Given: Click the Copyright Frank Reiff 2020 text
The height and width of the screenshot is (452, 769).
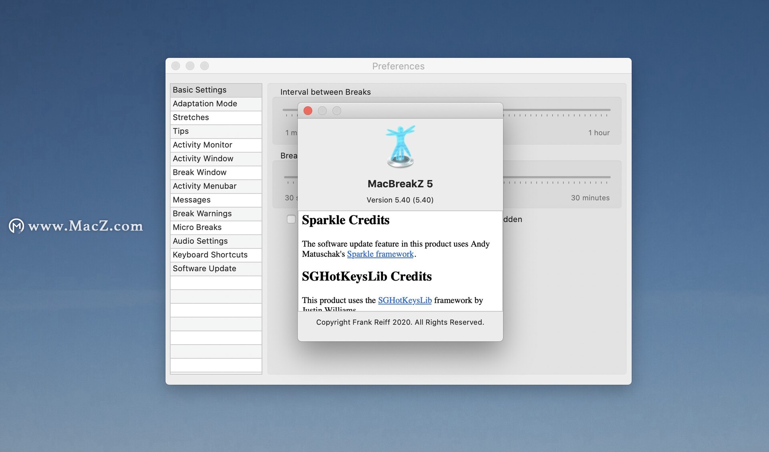Looking at the screenshot, I should pos(400,322).
